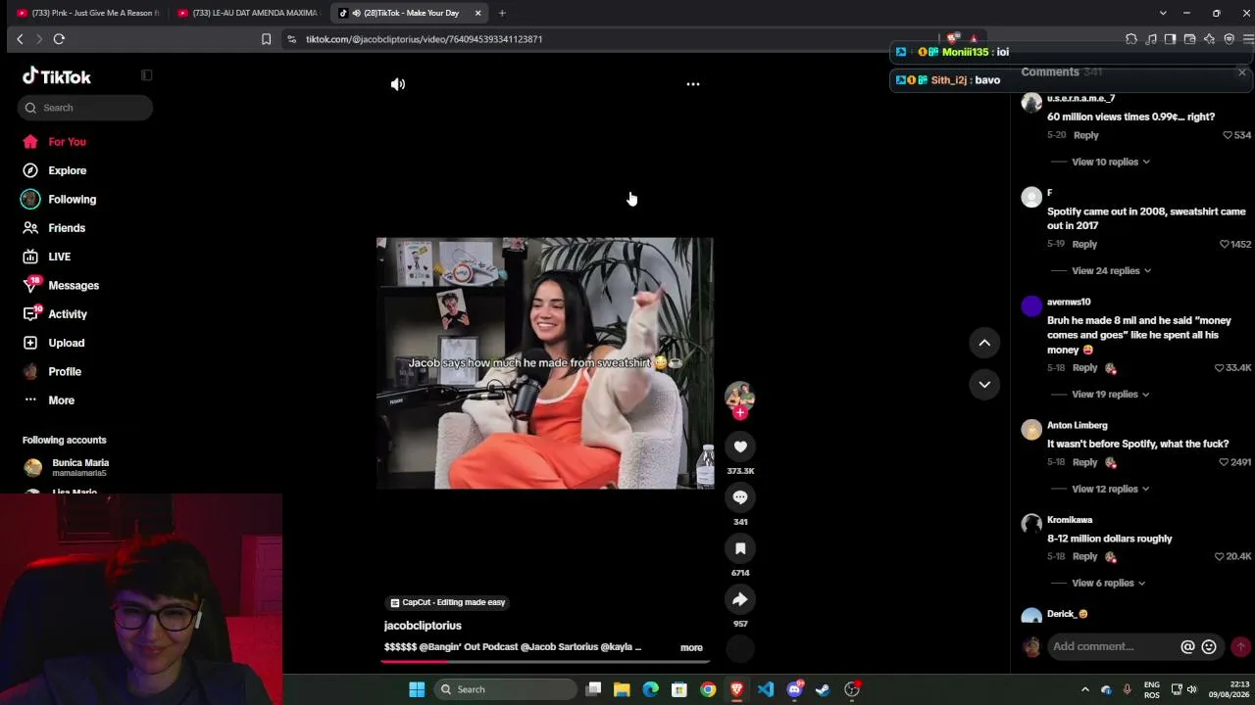Open the Windows Start menu
The width and height of the screenshot is (1255, 705).
(x=417, y=689)
